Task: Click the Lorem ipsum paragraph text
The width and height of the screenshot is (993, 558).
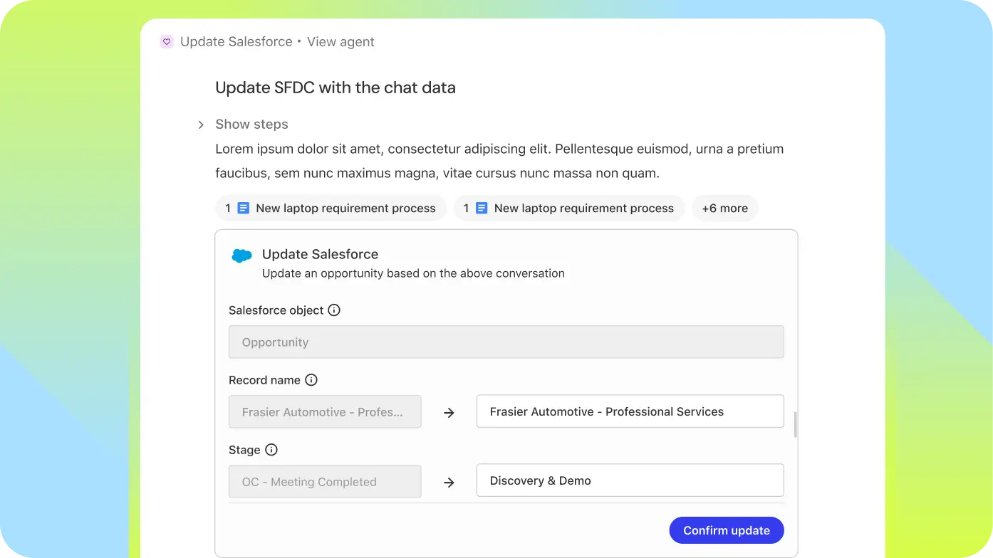Action: pyautogui.click(x=499, y=161)
